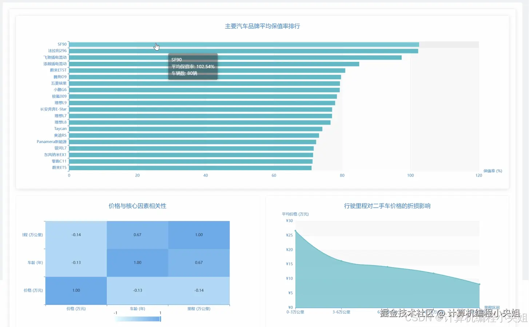Click the -1 end of the heatmap color scale
529x327 pixels.
click(x=115, y=313)
